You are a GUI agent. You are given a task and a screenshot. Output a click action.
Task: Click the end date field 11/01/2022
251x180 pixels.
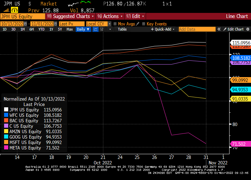click(x=42, y=24)
